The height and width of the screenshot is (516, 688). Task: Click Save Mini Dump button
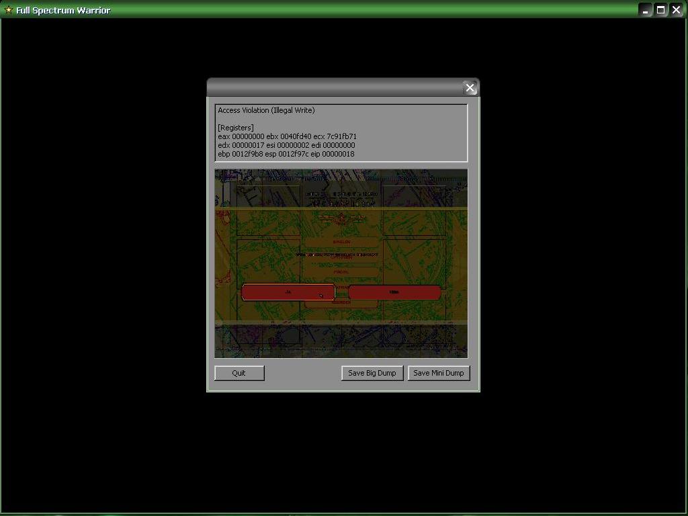coord(438,373)
